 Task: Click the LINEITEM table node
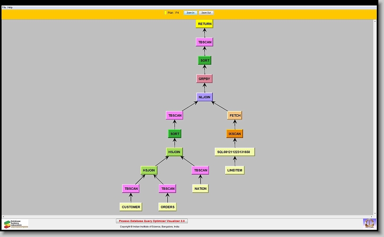click(x=235, y=170)
